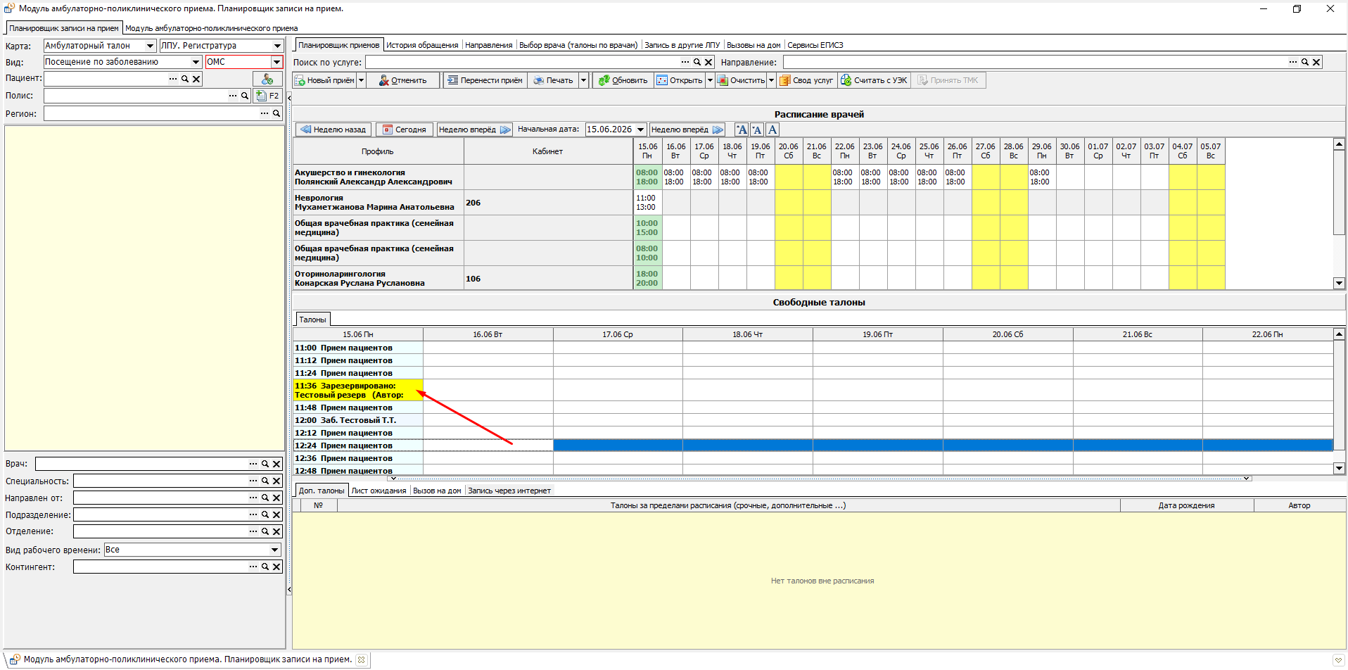Select the 11:36 Зарезервировано yellow slot

pyautogui.click(x=358, y=390)
